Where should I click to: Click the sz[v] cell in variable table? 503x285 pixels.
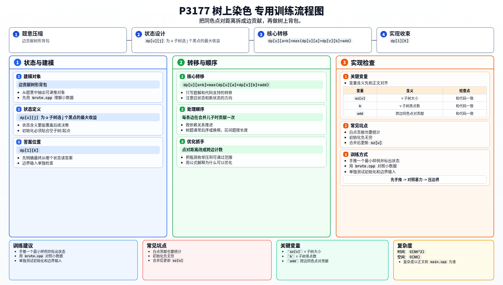click(360, 98)
